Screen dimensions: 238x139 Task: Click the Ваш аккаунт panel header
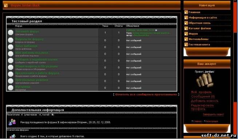(x=207, y=64)
